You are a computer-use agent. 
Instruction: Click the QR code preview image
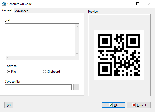119,55
